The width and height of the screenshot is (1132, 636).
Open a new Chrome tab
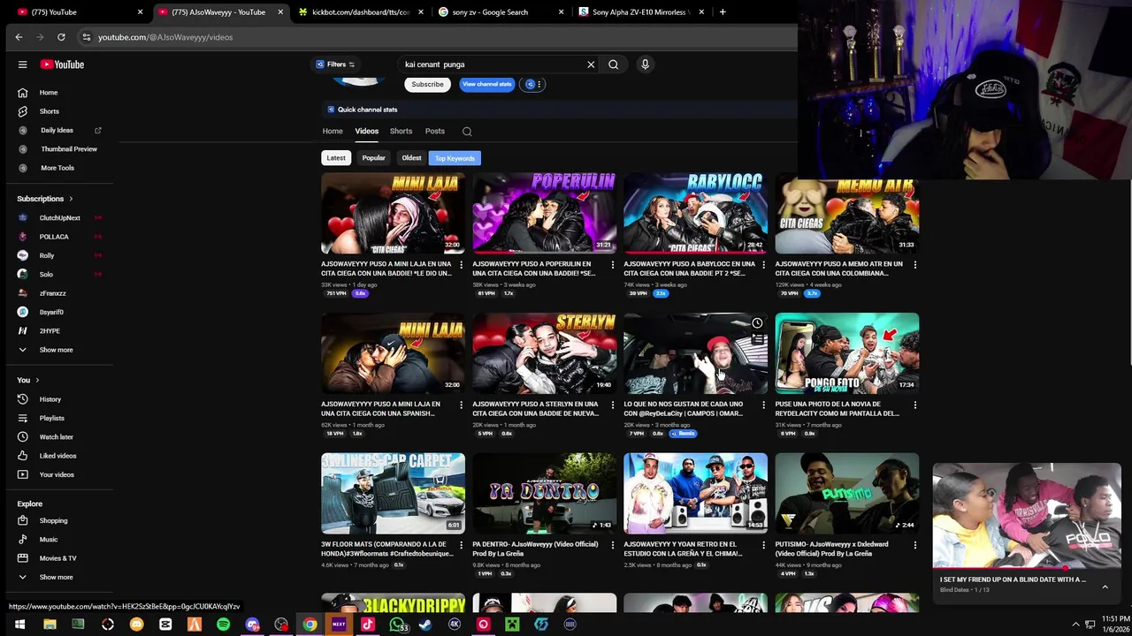723,12
